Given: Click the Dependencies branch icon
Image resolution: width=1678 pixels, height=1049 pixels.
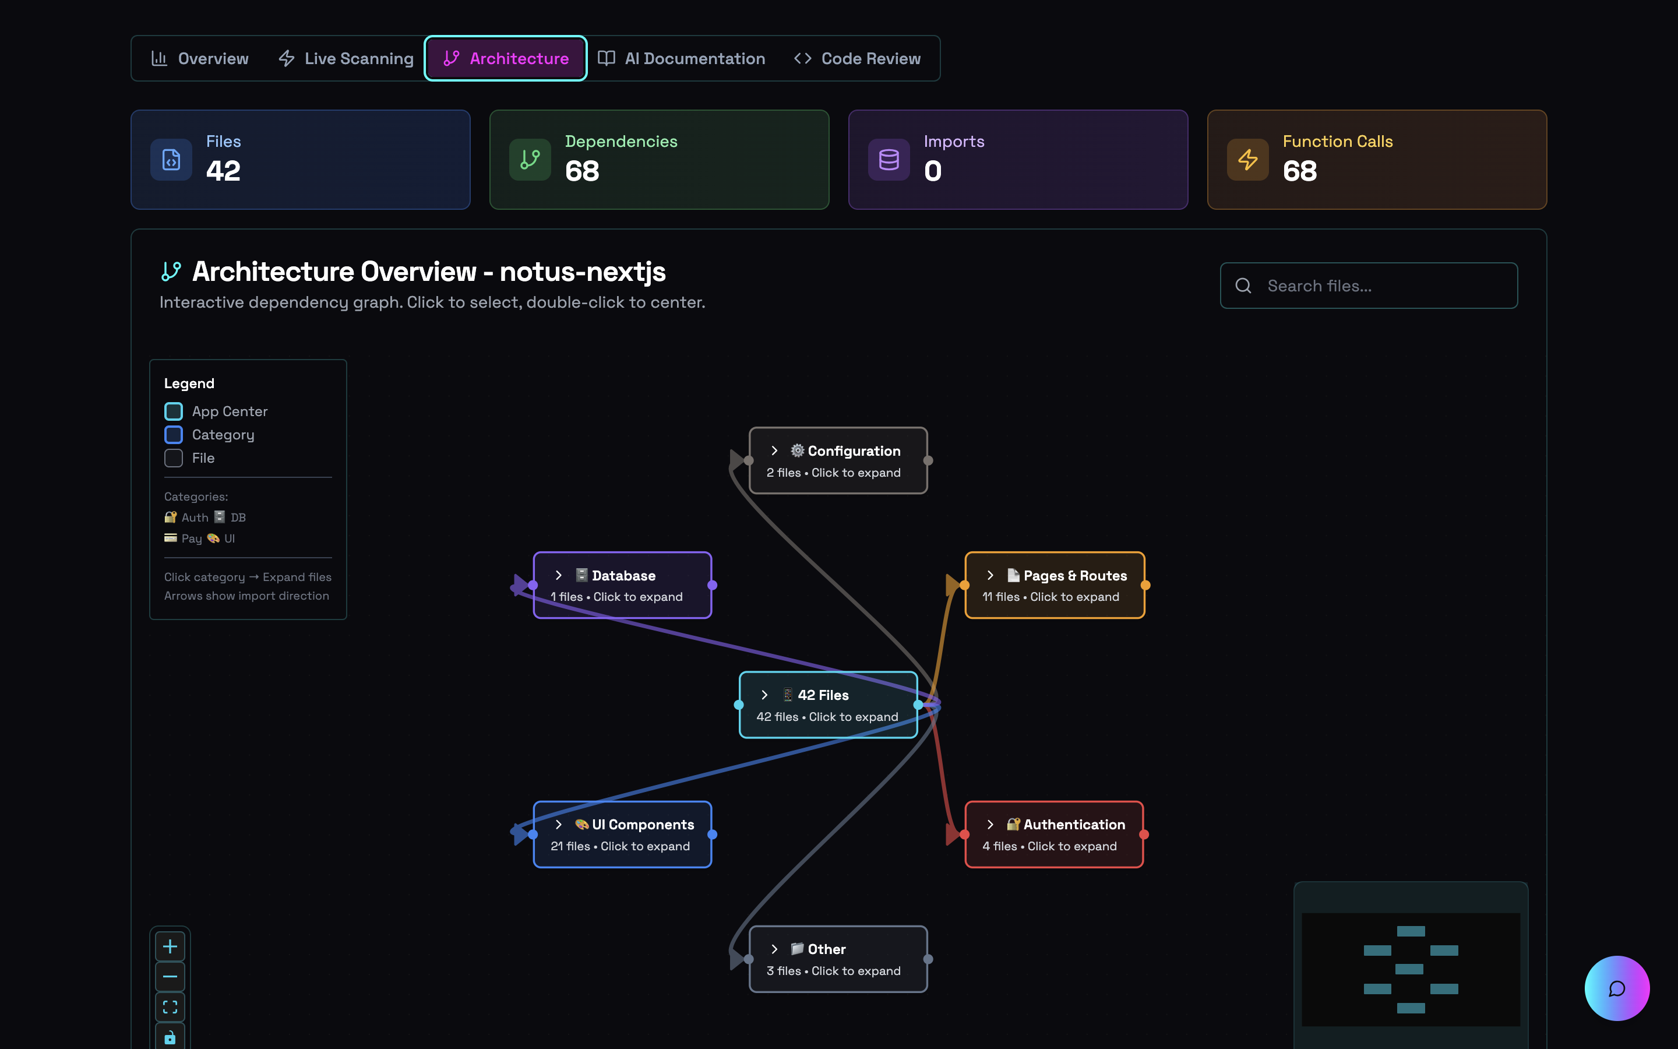Looking at the screenshot, I should (x=530, y=159).
